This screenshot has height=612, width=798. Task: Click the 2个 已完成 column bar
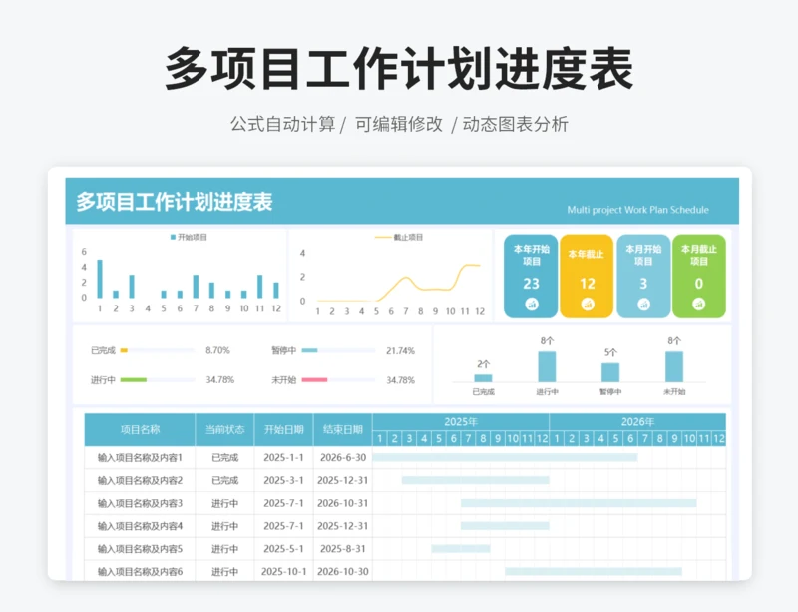coord(483,378)
